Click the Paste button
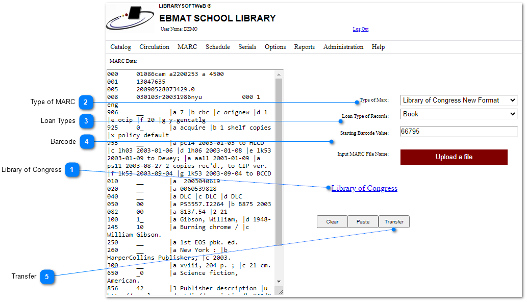 point(363,222)
